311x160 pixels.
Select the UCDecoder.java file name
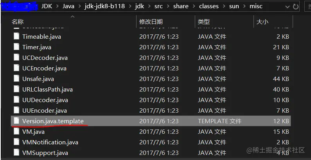pos(45,58)
